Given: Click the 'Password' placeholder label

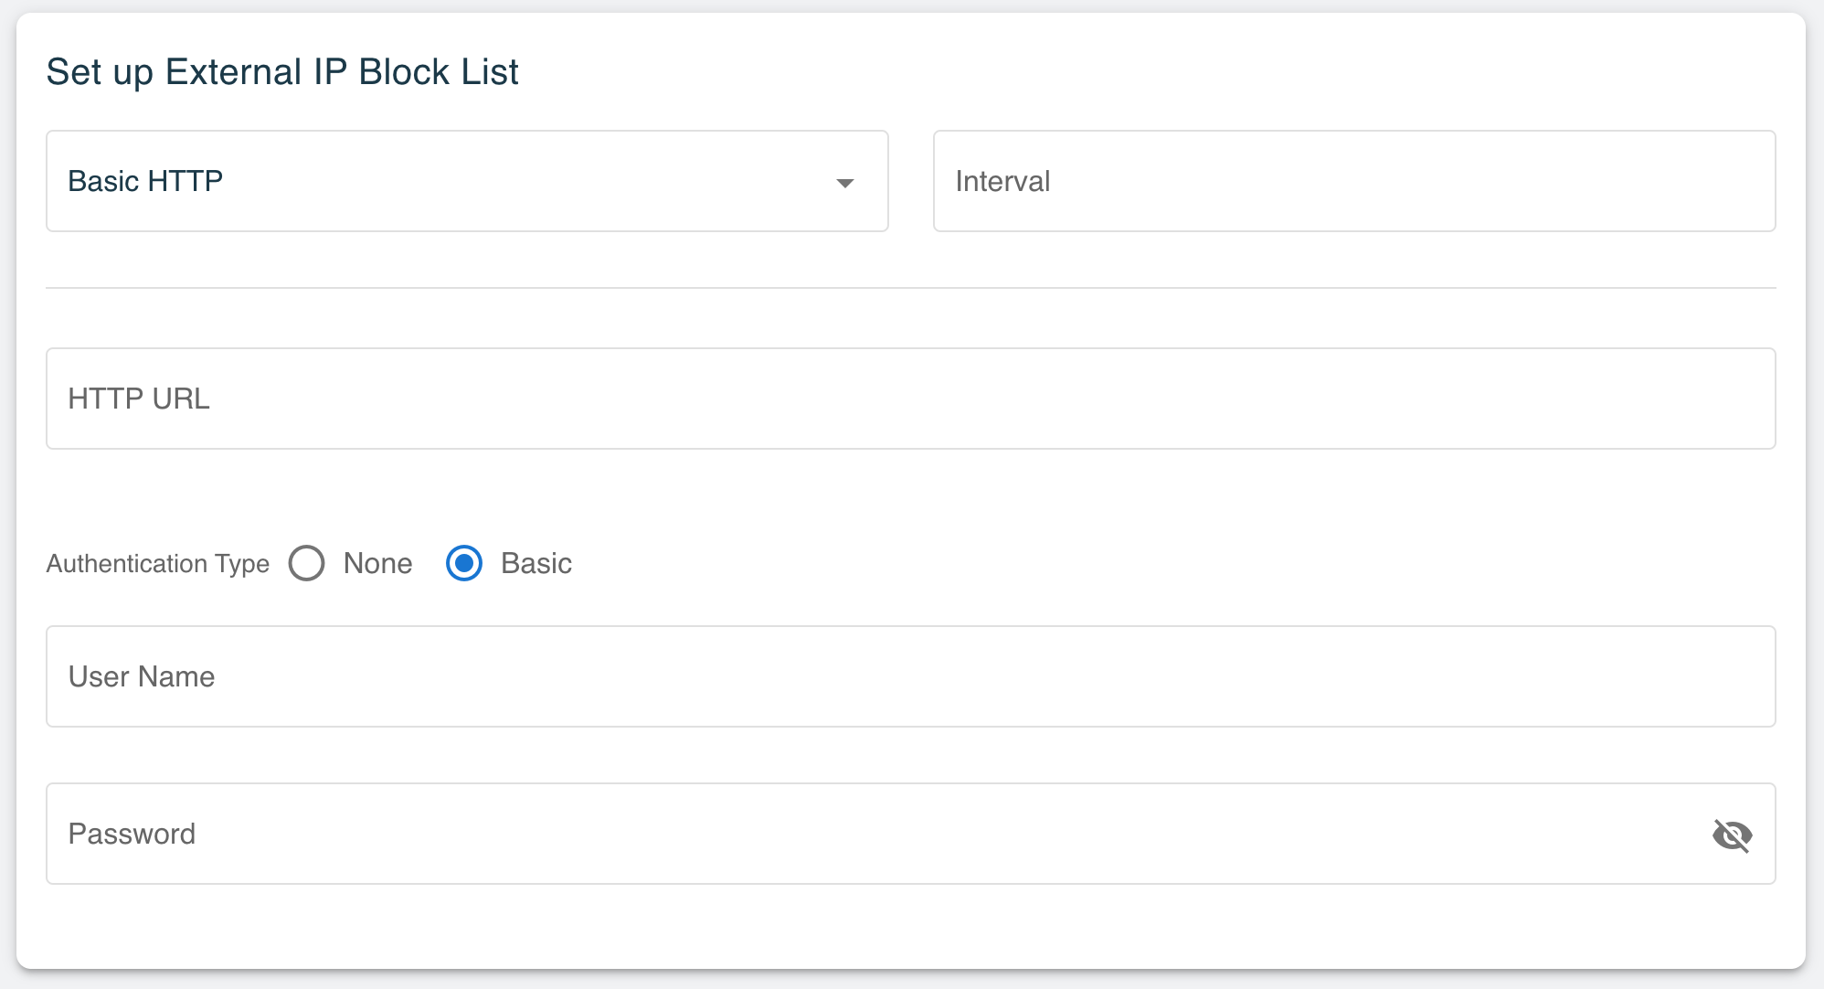Looking at the screenshot, I should [132, 834].
